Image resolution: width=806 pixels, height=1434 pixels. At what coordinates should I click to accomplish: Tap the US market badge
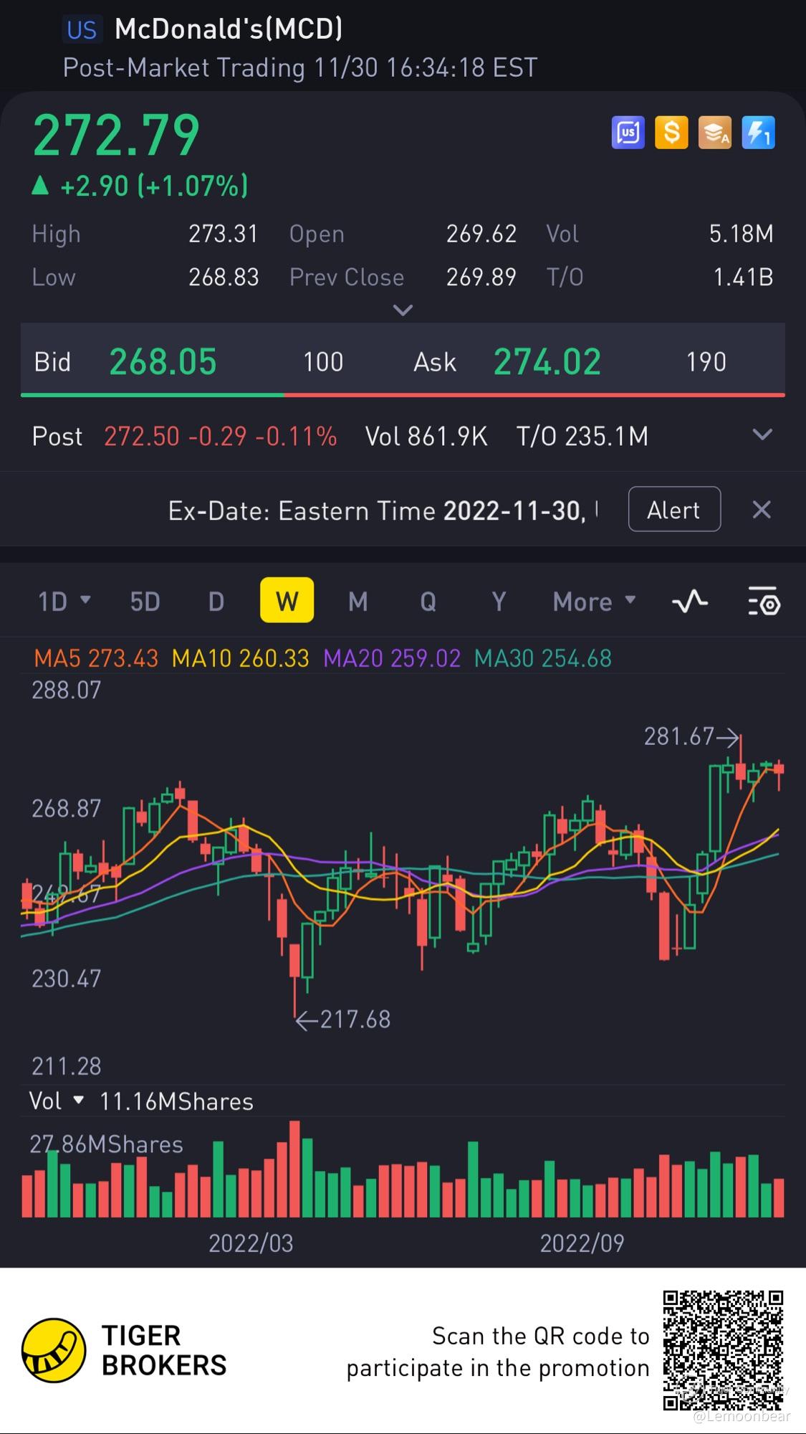(82, 29)
